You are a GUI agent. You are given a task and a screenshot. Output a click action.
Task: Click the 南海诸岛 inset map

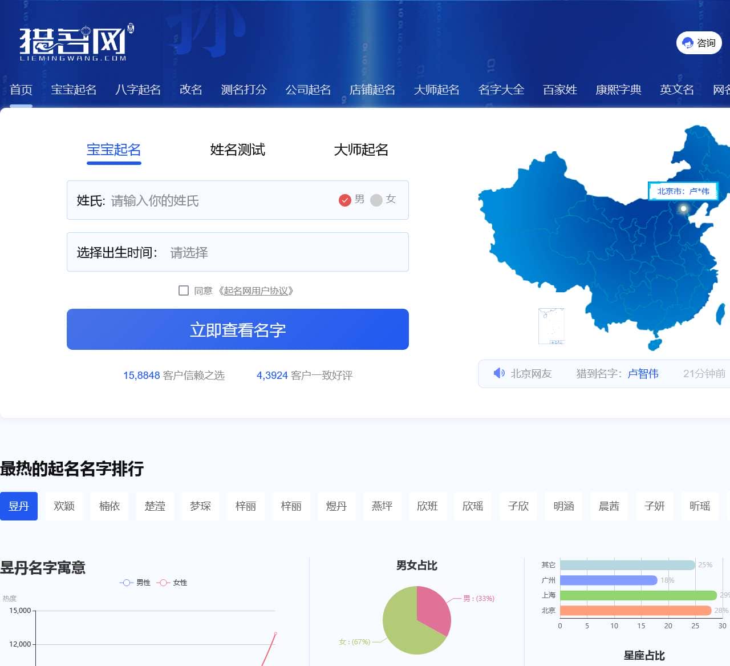click(x=550, y=326)
